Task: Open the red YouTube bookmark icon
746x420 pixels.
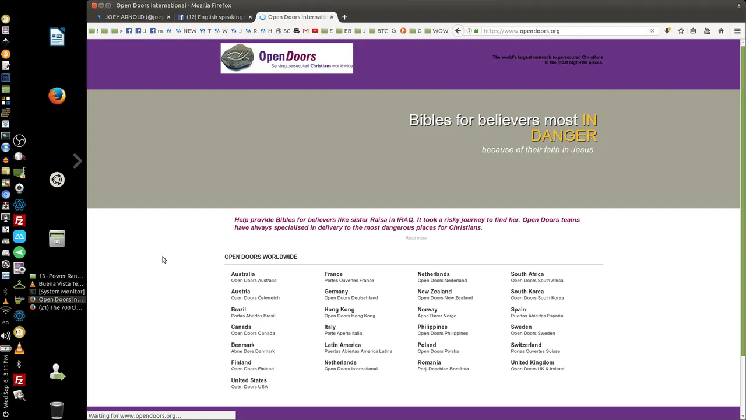Action: [x=315, y=31]
